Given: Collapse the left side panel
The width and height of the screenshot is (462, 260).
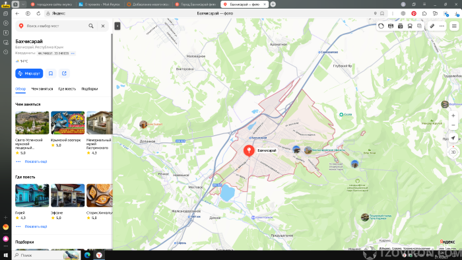Looking at the screenshot, I should (117, 26).
